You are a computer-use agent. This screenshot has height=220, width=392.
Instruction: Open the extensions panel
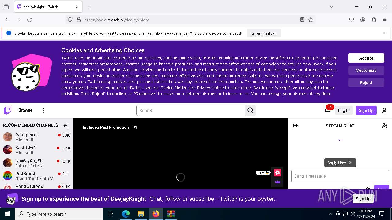tap(374, 20)
